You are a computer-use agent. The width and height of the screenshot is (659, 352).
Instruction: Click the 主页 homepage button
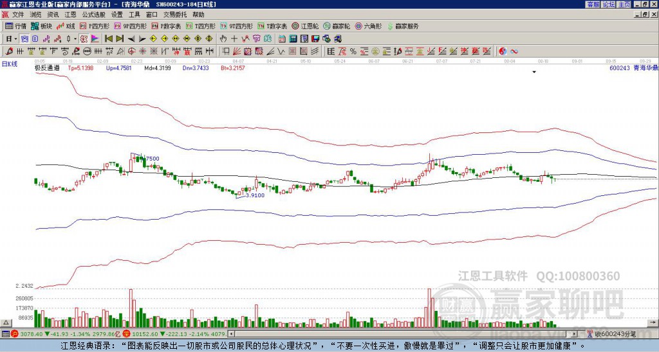624,4
